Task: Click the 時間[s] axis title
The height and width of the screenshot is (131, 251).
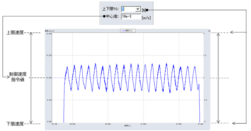Action: (x=128, y=126)
